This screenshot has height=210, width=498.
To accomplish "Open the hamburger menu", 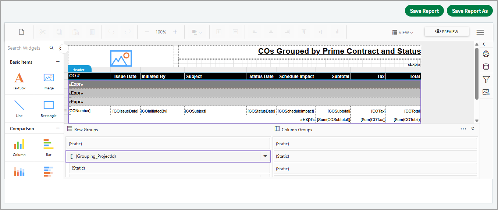I will coord(480,32).
